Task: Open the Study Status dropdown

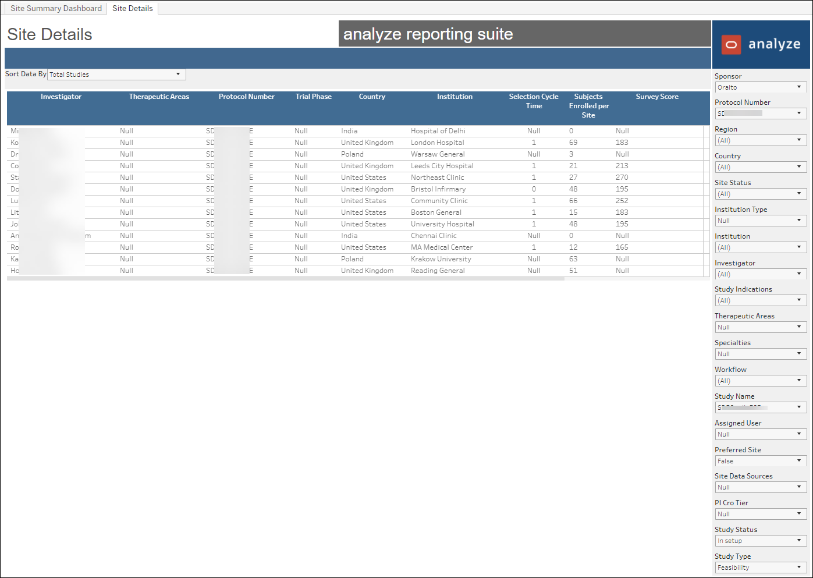Action: (x=761, y=541)
